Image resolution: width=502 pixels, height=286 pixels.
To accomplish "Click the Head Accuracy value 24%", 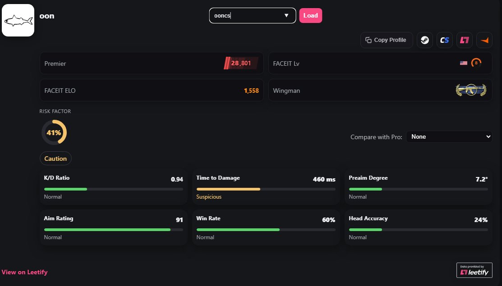I will click(481, 220).
